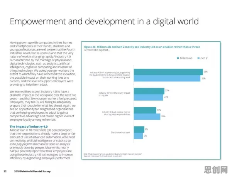Viewport: 230px width, 177px height.
Task: Click the 'Percent who say that' subtitle
Action: [x=96, y=50]
